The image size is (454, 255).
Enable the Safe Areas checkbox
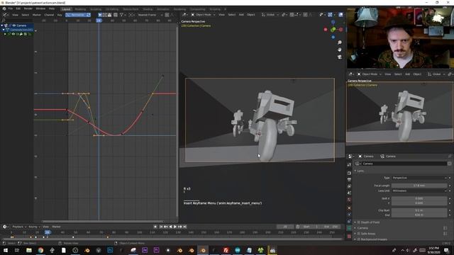point(359,234)
